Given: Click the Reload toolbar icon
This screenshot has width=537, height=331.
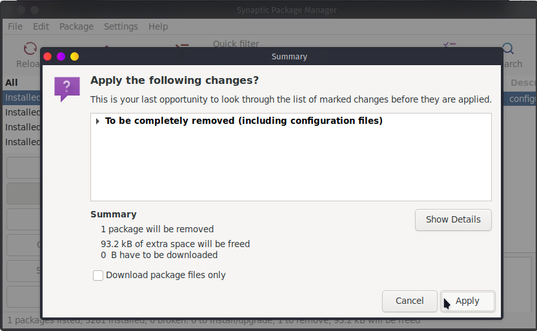Looking at the screenshot, I should pos(30,49).
